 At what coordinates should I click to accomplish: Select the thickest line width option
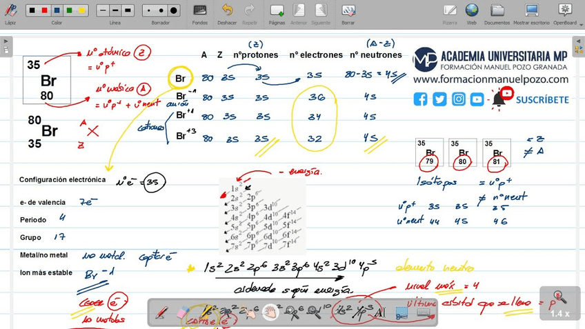tap(128, 11)
